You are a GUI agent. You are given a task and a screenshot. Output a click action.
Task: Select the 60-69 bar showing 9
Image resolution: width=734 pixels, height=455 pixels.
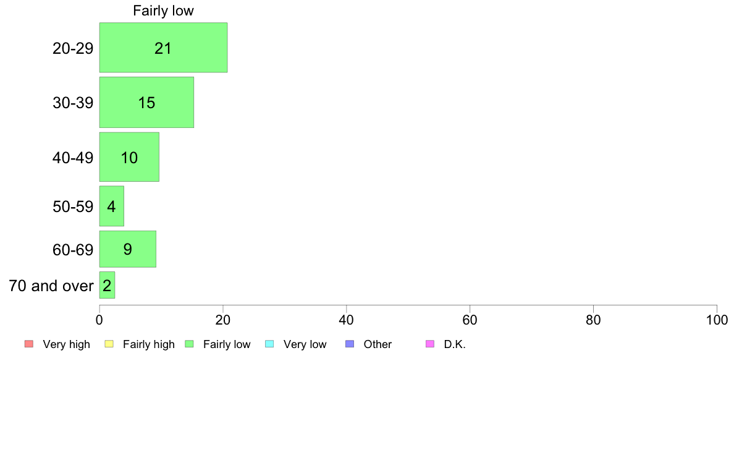(x=128, y=249)
